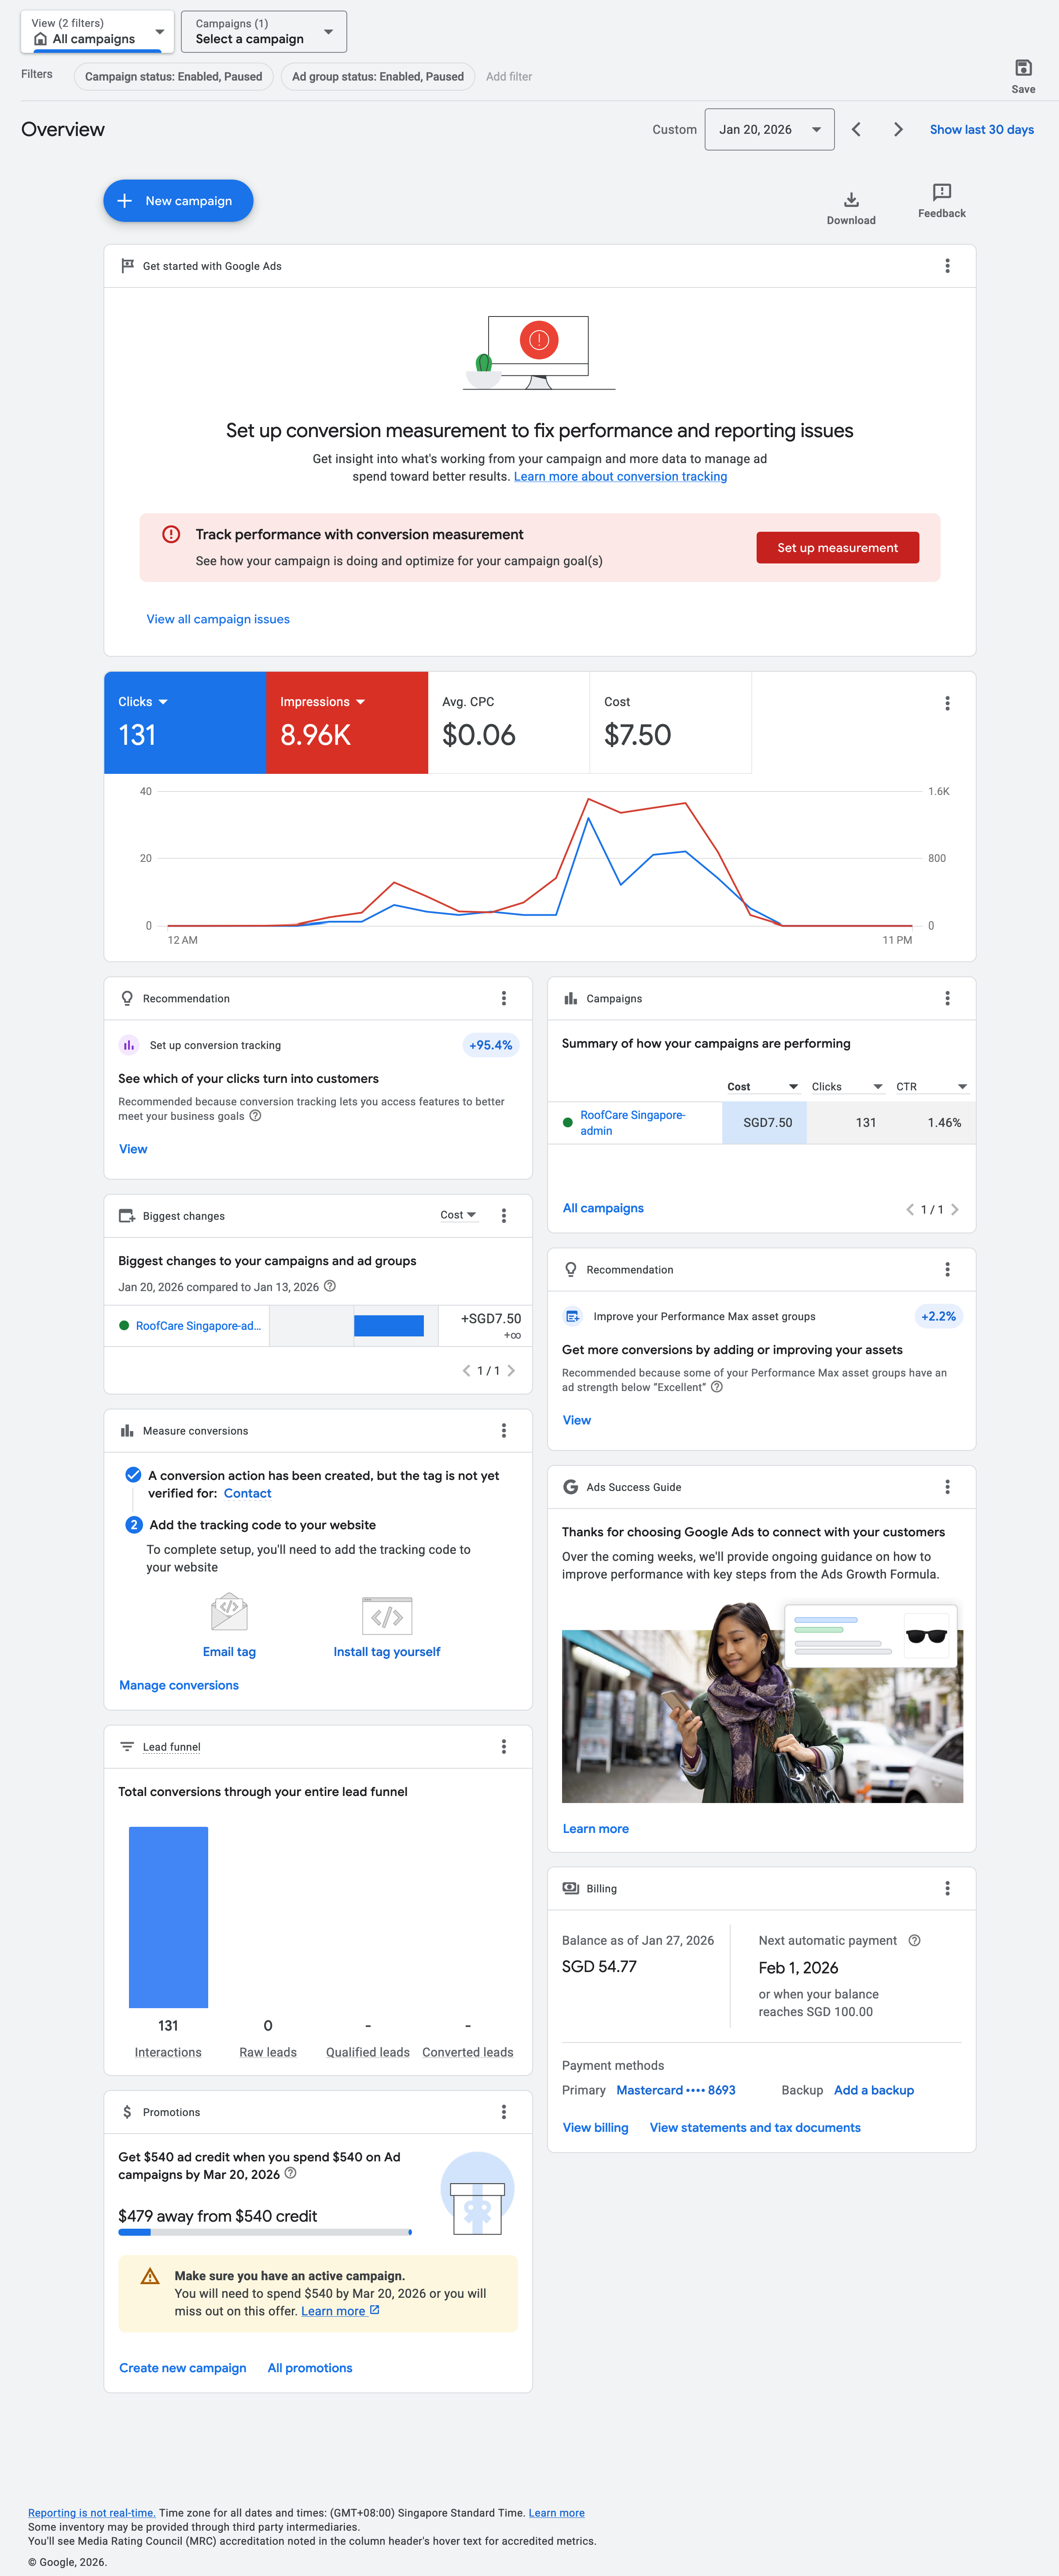Image resolution: width=1059 pixels, height=2576 pixels.
Task: Open Cost dropdown in Biggest changes
Action: pyautogui.click(x=458, y=1216)
